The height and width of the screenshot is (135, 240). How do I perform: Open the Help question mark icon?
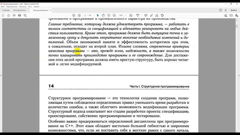coord(220,10)
